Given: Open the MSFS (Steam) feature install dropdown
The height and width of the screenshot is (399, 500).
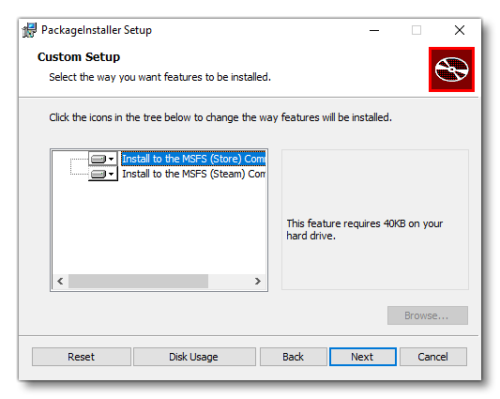Looking at the screenshot, I should click(102, 174).
